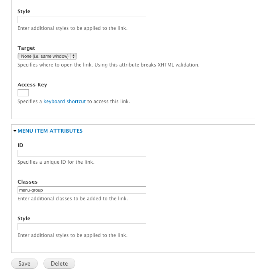Focus the Access Key small text box

coord(23,93)
